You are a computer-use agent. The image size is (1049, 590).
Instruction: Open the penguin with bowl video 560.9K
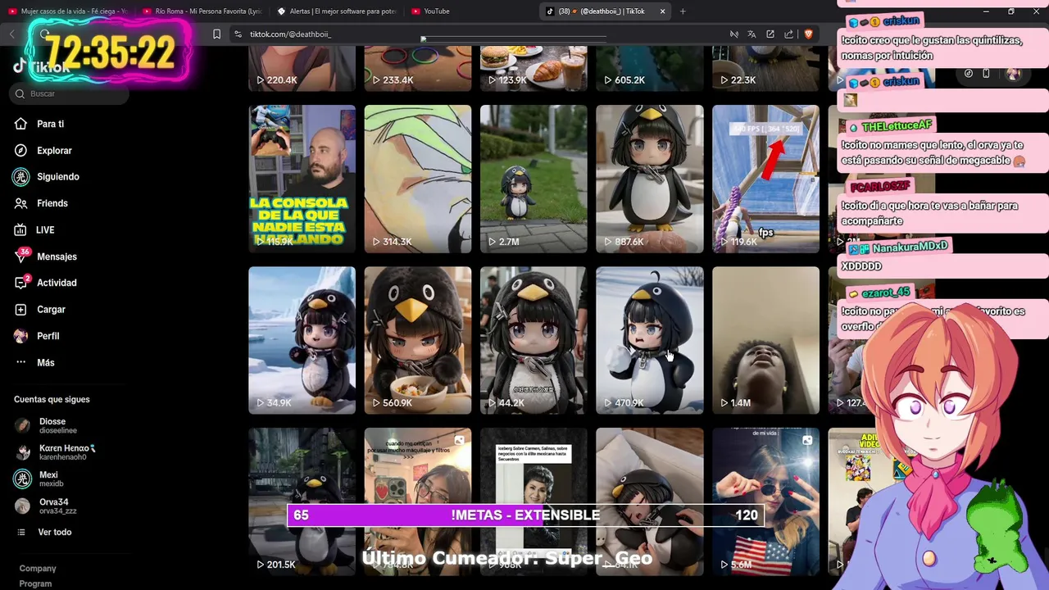click(418, 340)
